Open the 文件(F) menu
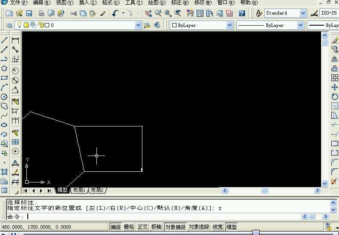 point(19,3)
